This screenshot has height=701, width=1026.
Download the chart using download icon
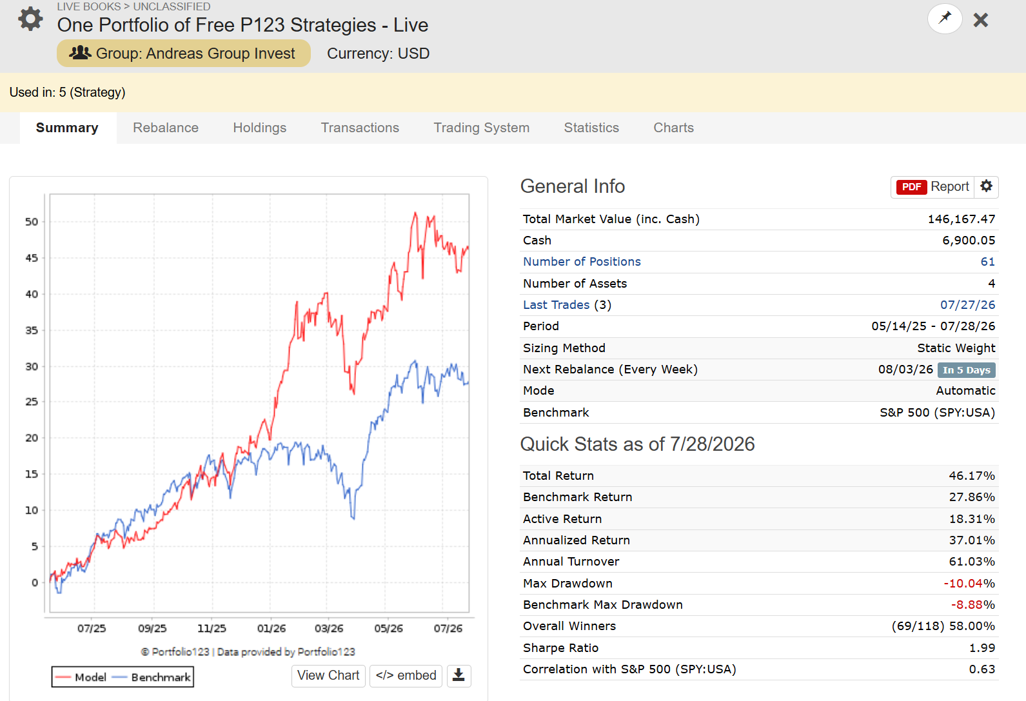point(459,675)
